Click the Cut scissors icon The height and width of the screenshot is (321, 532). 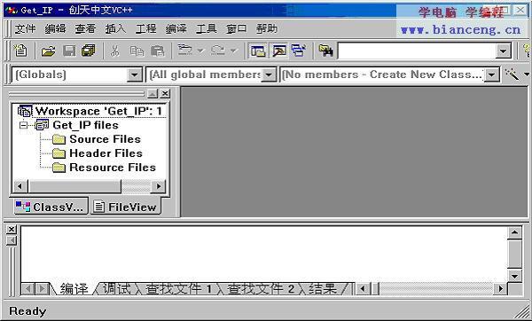[x=115, y=51]
